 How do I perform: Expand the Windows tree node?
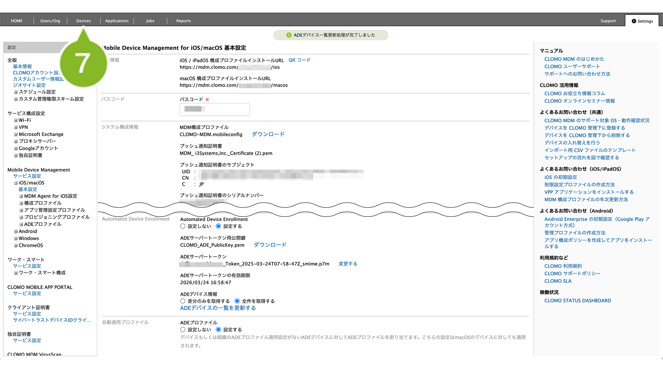(16, 238)
